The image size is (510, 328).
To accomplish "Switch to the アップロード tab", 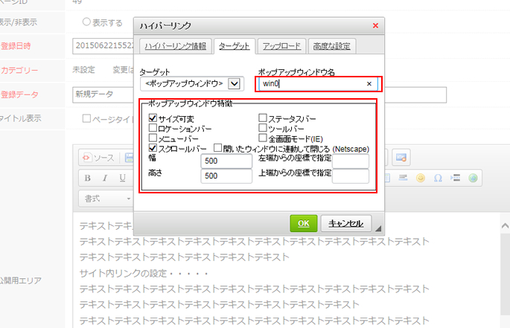I will tap(280, 46).
